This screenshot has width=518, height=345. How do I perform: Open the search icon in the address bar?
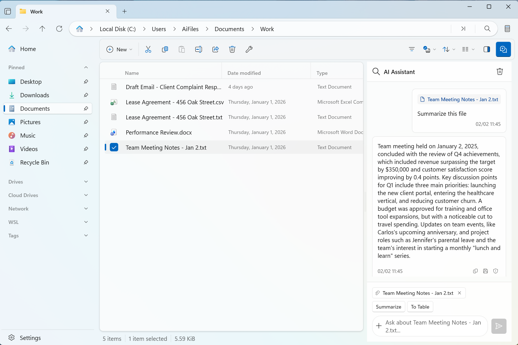[x=487, y=29]
